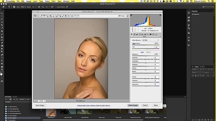Click the Temperature slider handle
The width and height of the screenshot is (216, 121).
(x=144, y=45)
